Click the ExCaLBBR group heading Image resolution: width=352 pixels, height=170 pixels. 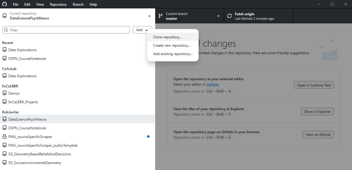point(10,86)
